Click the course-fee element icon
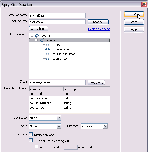148x152 pixels. tap(47, 59)
